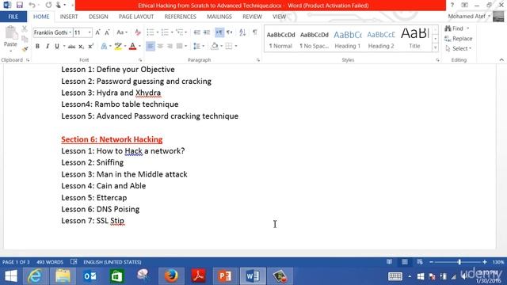The width and height of the screenshot is (507, 285).
Task: Open the Change Case Aa dropdown
Action: click(x=122, y=32)
